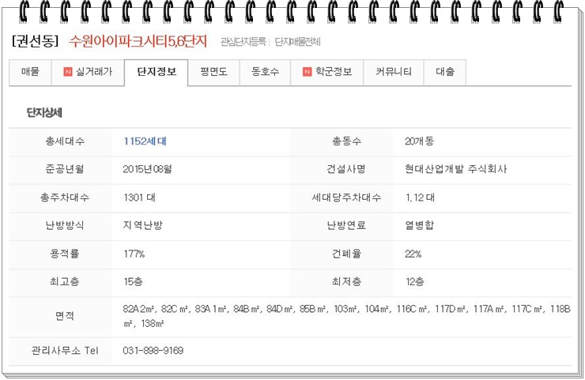Screen dimensions: 585x380
Task: Select the 1.12 대 value
Action: pos(420,198)
